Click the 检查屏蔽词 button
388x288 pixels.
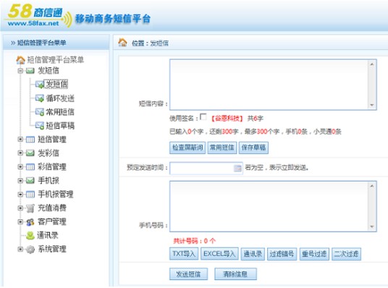(187, 148)
